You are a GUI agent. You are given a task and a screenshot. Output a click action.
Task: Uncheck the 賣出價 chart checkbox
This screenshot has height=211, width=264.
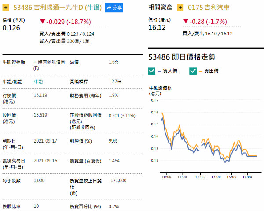[193, 71]
